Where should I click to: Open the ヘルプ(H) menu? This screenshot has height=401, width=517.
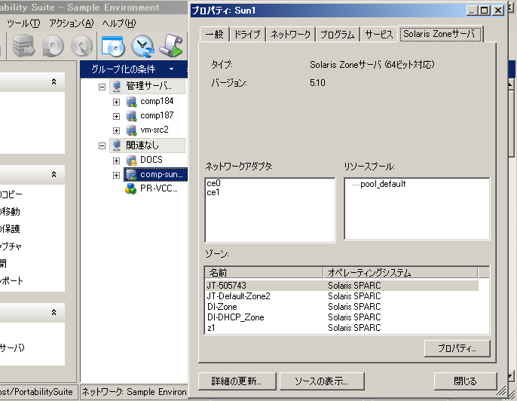119,23
